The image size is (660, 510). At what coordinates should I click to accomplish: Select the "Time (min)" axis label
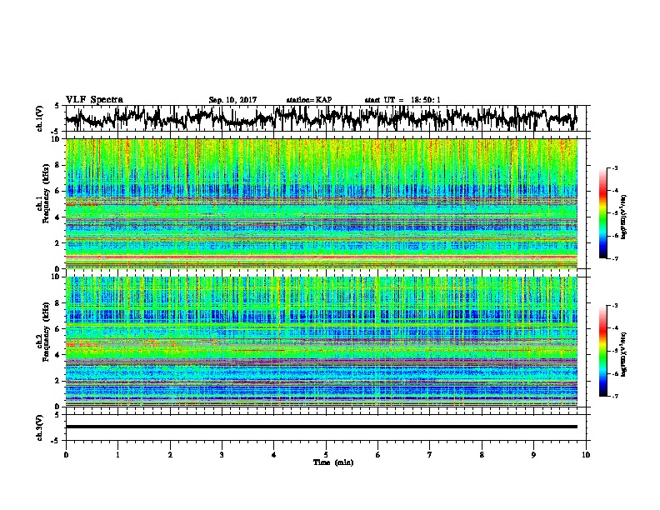(x=333, y=462)
